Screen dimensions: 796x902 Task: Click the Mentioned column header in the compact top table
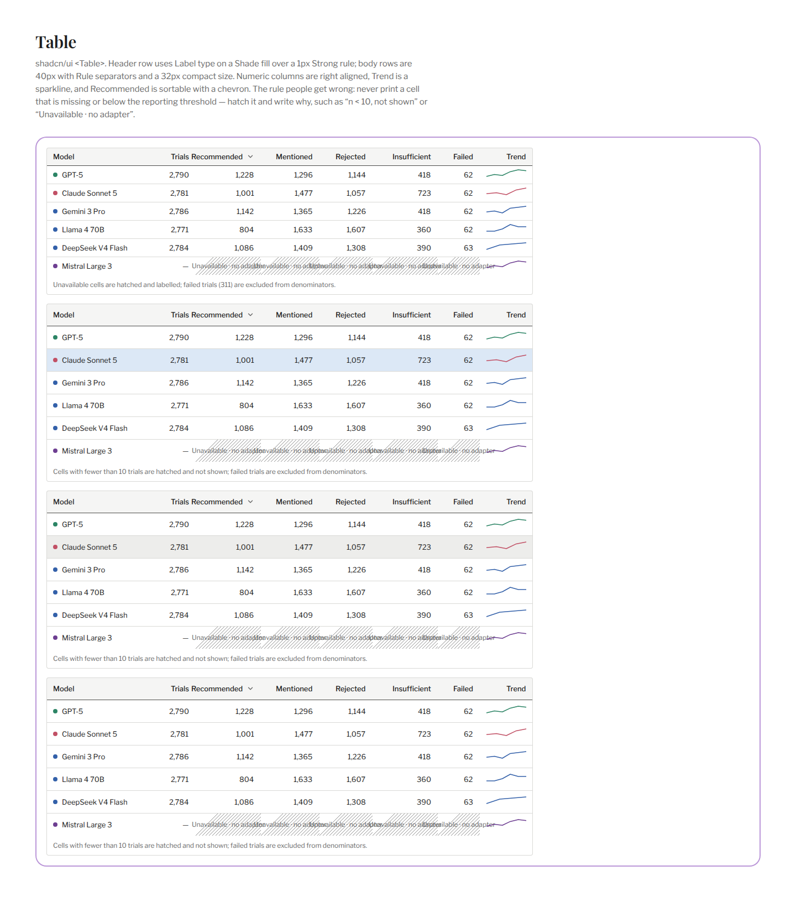point(294,157)
